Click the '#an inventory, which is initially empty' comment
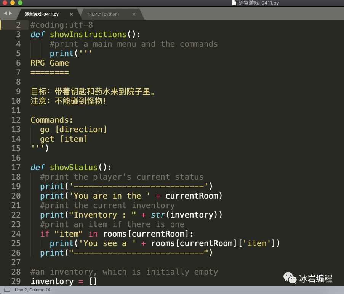The height and width of the screenshot is (294, 344). click(x=124, y=272)
